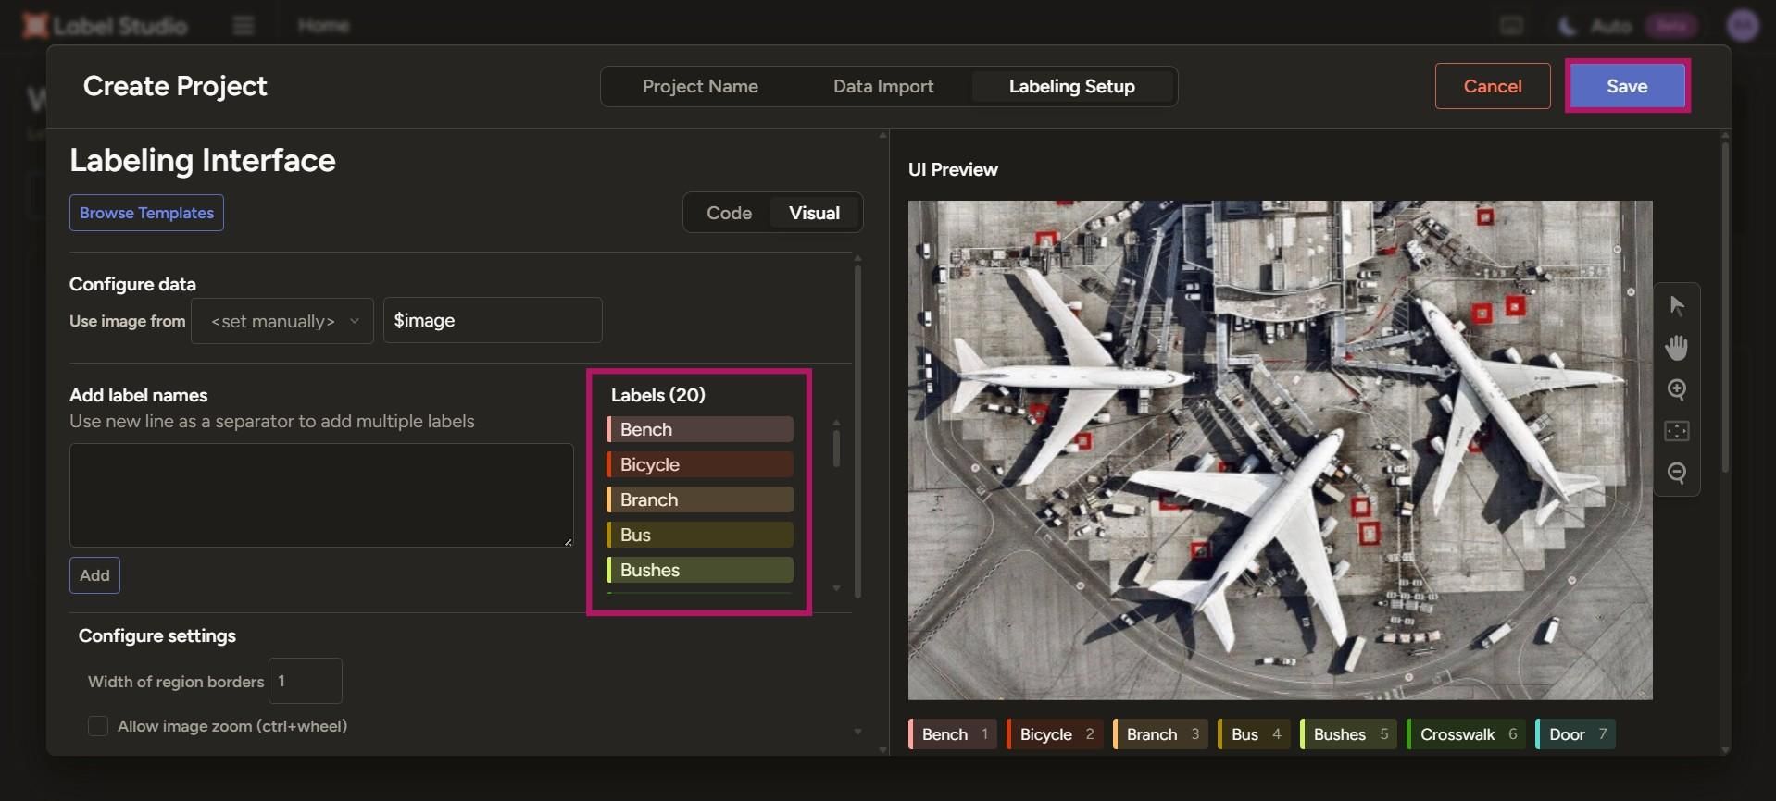Viewport: 1776px width, 801px height.
Task: Click the UI Preview vertical scrollbar
Action: click(x=1725, y=307)
